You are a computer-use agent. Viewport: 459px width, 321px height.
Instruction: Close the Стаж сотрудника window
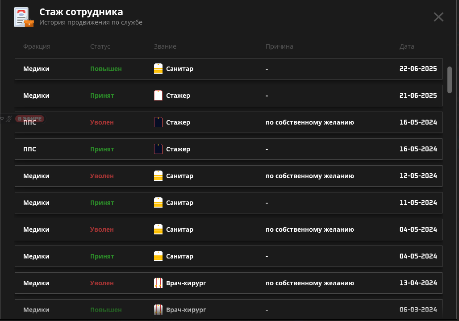pyautogui.click(x=438, y=17)
